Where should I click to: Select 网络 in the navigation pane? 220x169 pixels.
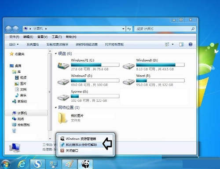tap(18, 119)
